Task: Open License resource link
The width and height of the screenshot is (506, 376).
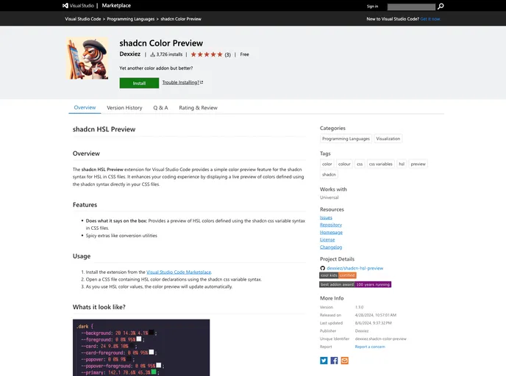Action: 327,239
